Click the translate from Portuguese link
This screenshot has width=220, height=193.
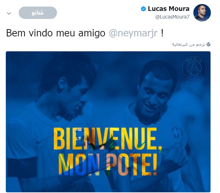pyautogui.click(x=189, y=44)
